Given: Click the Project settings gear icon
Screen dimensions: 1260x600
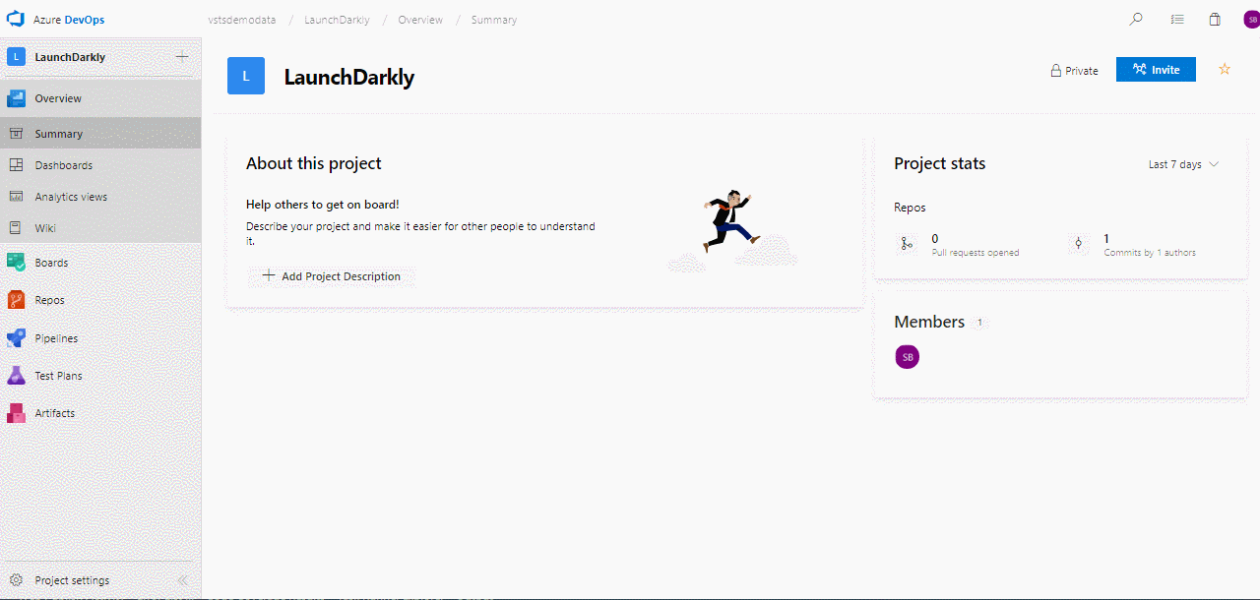Looking at the screenshot, I should point(16,580).
